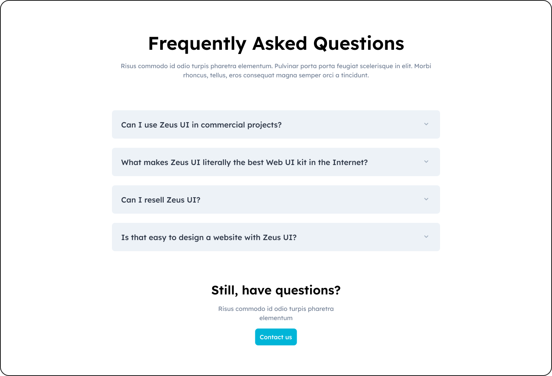Click the word 'Frequently' in the page title
The width and height of the screenshot is (552, 376).
pyautogui.click(x=197, y=43)
